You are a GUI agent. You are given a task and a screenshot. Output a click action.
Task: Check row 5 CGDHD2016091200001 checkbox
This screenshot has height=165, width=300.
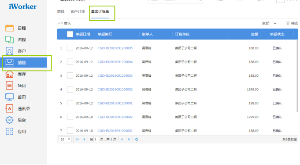70,103
